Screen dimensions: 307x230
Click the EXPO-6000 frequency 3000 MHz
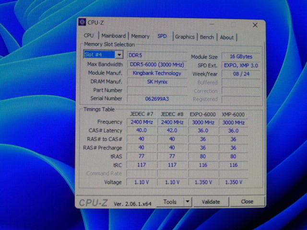tap(203, 123)
